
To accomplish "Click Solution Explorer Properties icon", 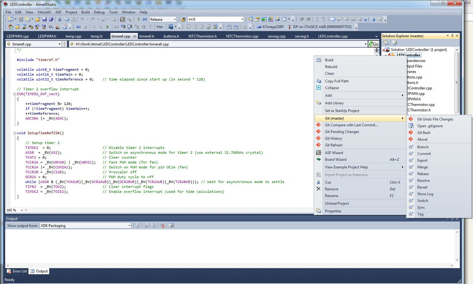I will coord(386,43).
